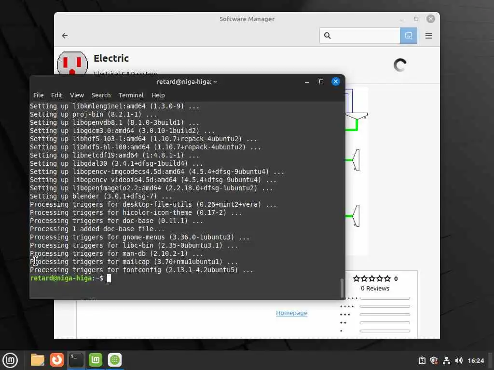494x370 pixels.
Task: Open the terminal Edit menu
Action: (57, 95)
